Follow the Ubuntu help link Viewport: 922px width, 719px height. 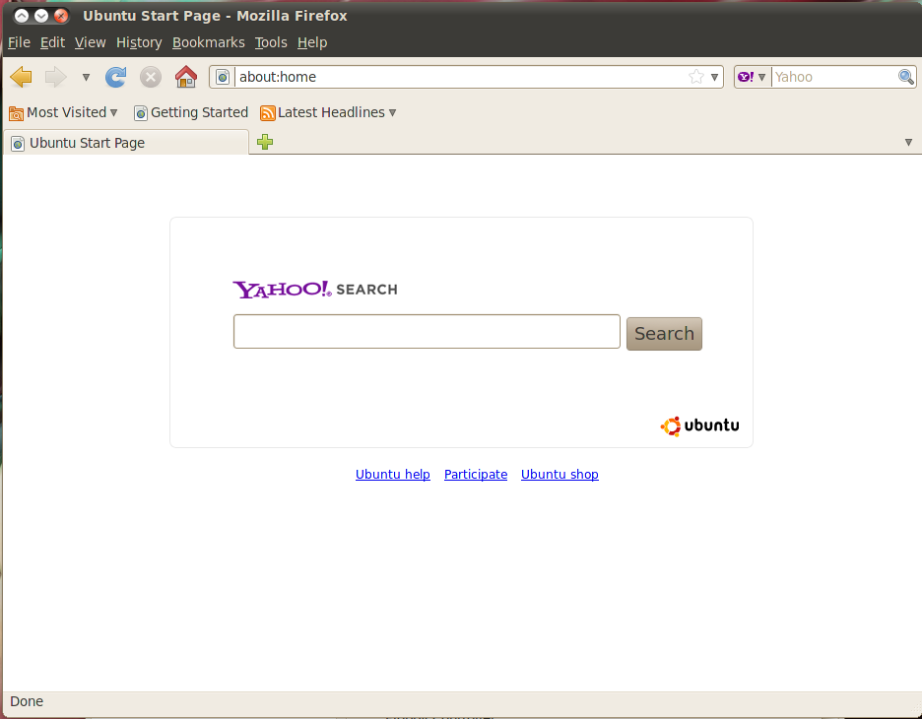[x=392, y=475]
